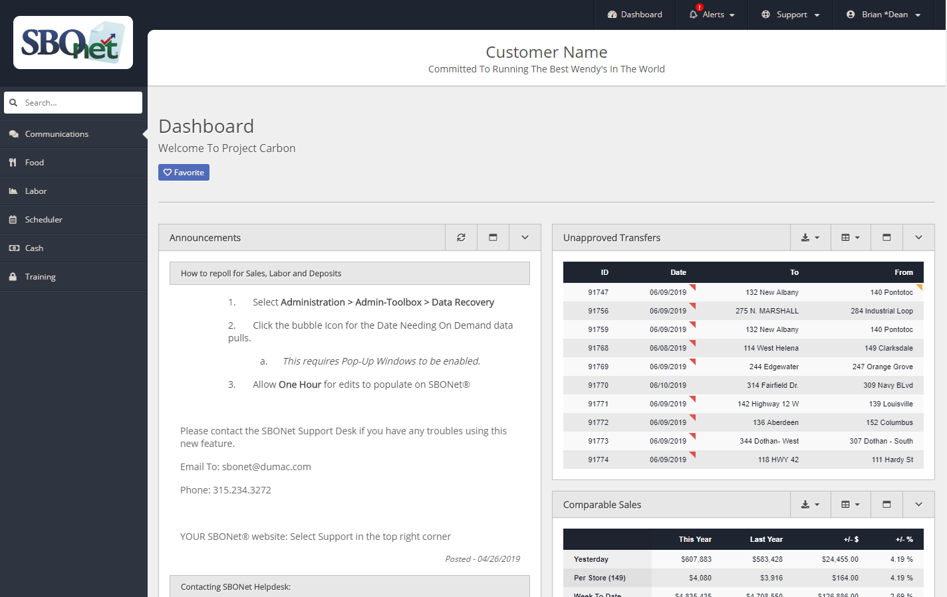Image resolution: width=947 pixels, height=597 pixels.
Task: Click the Communications chat icon
Action: click(x=14, y=134)
